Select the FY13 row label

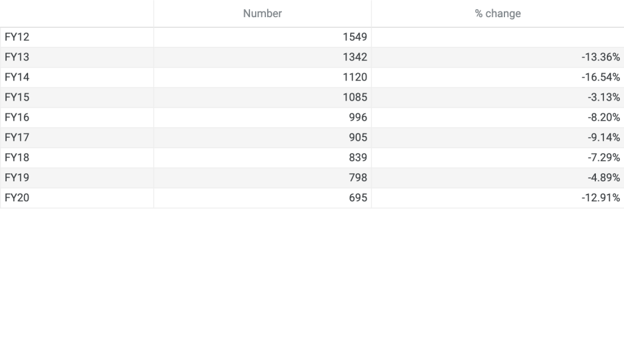(17, 57)
